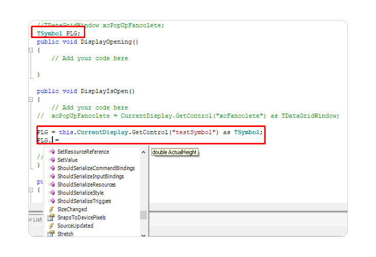The height and width of the screenshot is (257, 376).
Task: Choose ShouldSerializeCommandBindings from the suggestion list
Action: click(96, 169)
